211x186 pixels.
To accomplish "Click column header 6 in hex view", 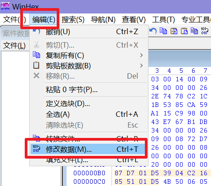I will (x=193, y=71).
